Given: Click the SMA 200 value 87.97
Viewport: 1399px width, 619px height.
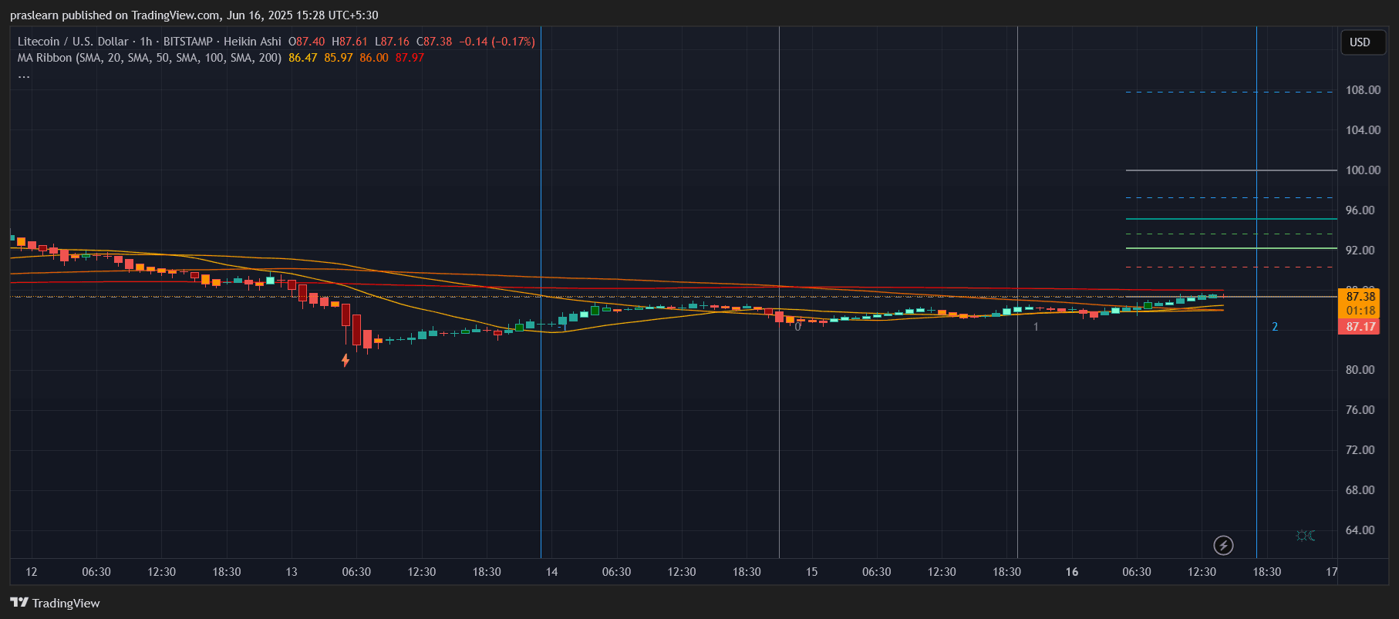Looking at the screenshot, I should (x=410, y=58).
